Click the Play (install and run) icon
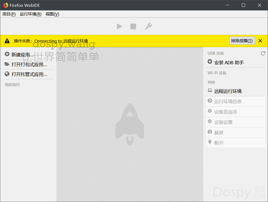The width and height of the screenshot is (268, 202). pyautogui.click(x=119, y=26)
